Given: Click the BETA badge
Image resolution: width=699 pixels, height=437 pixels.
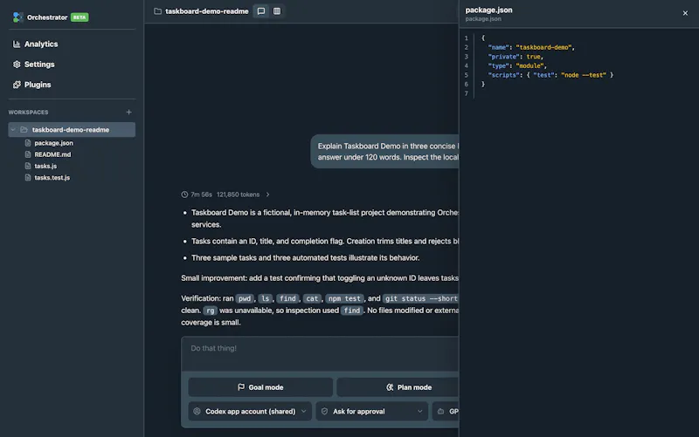Looking at the screenshot, I should point(80,17).
